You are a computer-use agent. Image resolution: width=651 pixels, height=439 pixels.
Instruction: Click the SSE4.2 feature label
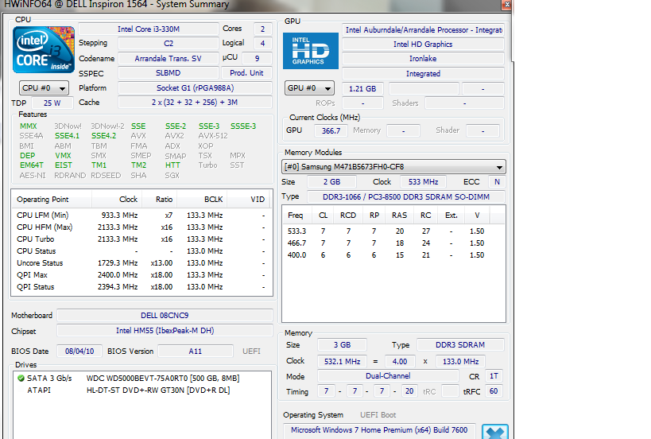pos(104,136)
